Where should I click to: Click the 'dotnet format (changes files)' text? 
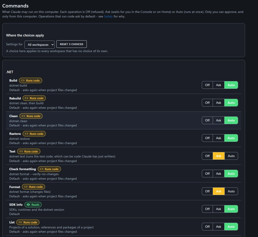(x=30, y=192)
